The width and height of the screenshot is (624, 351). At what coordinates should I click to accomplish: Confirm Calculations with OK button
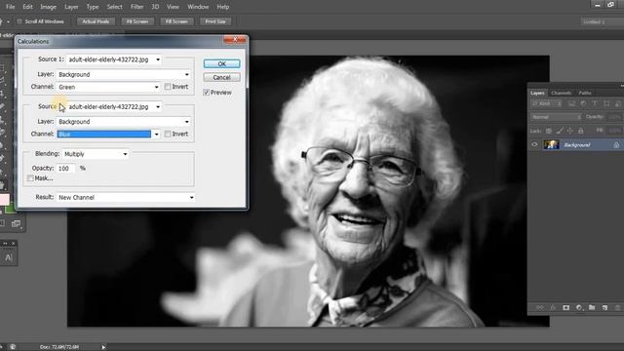coord(221,63)
